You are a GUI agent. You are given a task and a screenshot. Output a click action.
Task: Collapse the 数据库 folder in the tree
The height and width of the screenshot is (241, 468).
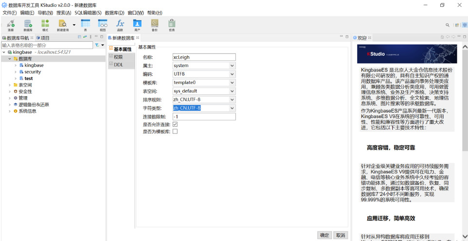click(x=10, y=59)
